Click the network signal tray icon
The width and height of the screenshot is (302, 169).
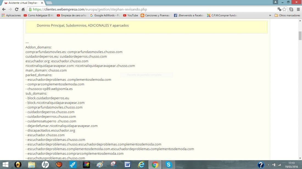[279, 165]
